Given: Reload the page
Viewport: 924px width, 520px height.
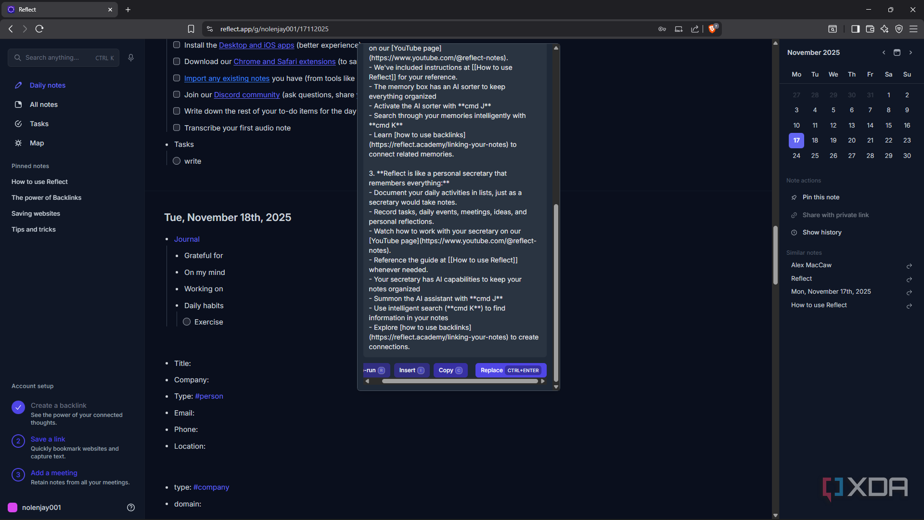Looking at the screenshot, I should click(39, 29).
